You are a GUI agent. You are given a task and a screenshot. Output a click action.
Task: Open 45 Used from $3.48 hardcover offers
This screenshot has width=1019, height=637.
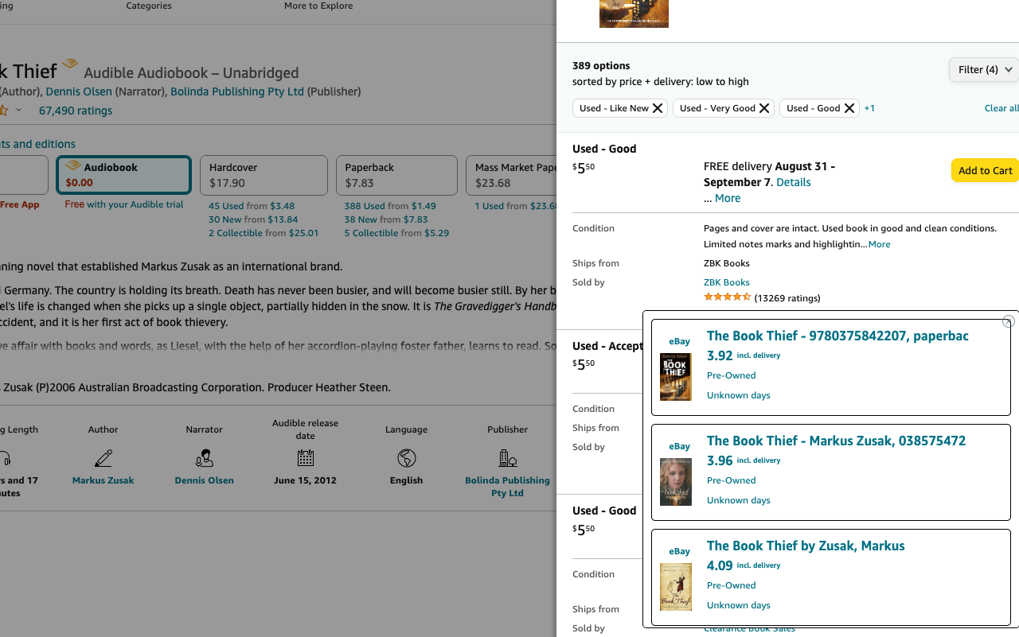(x=252, y=206)
